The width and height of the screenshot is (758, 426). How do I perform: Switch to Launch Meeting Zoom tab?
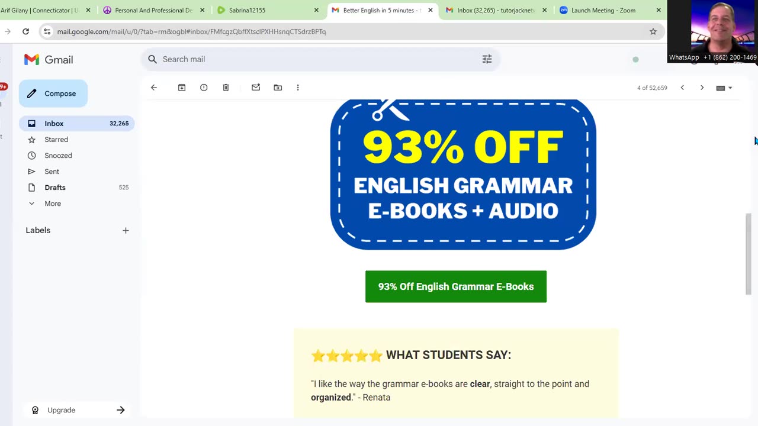pos(603,10)
